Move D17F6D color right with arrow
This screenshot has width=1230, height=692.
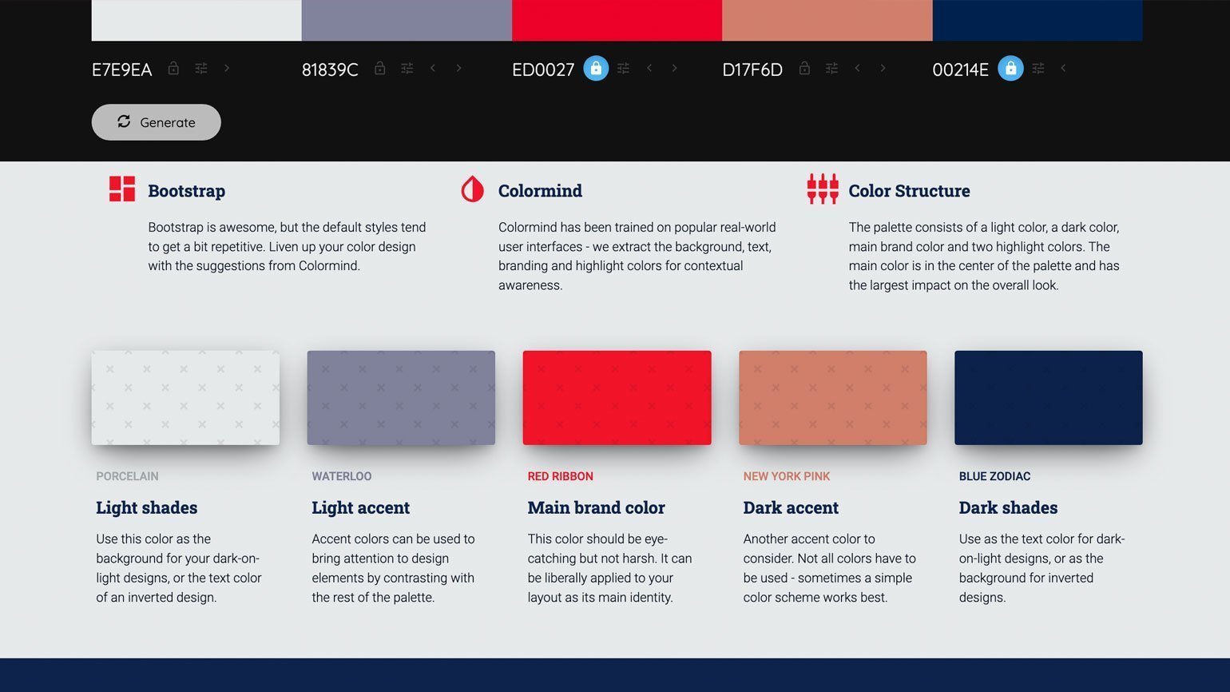point(883,68)
